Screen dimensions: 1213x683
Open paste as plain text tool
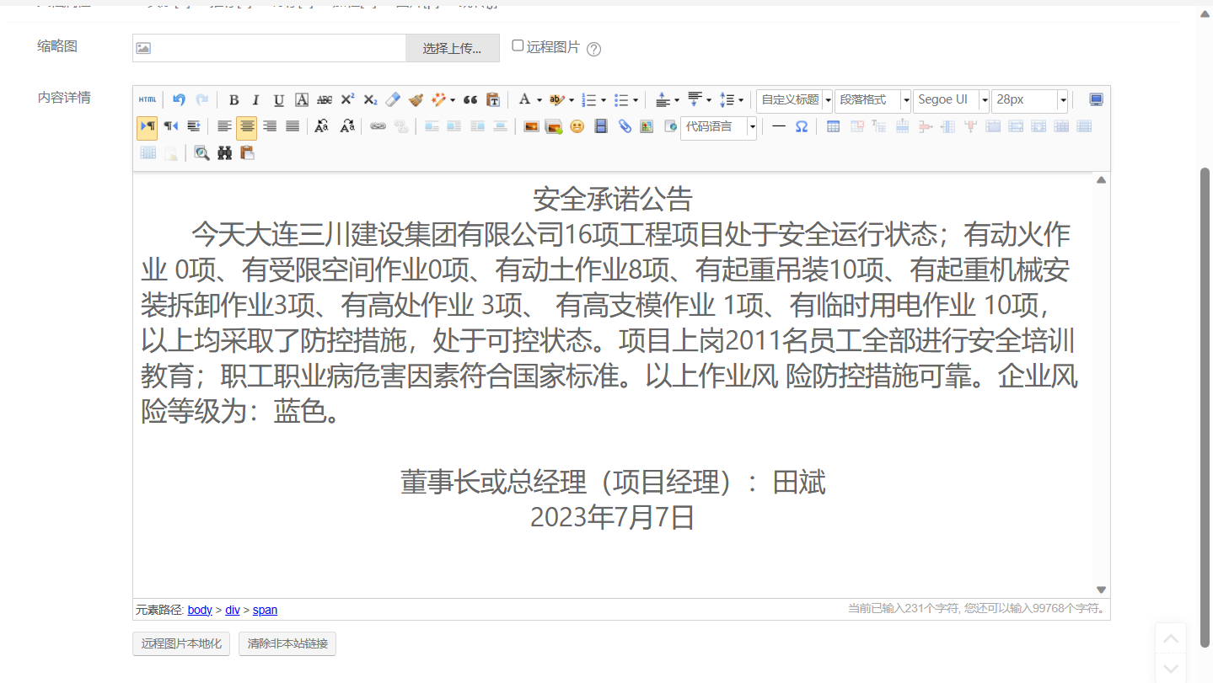coord(493,100)
